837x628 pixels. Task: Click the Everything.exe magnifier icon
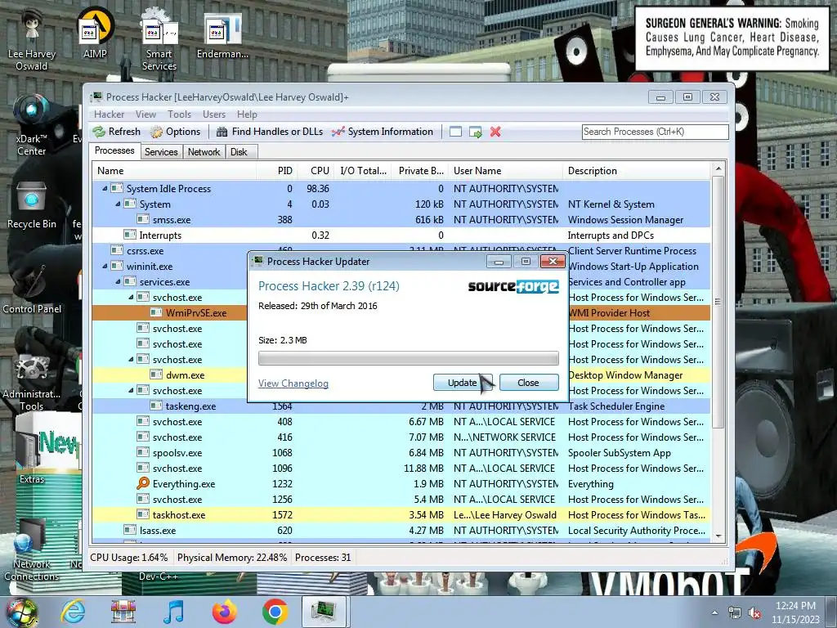[x=143, y=483]
